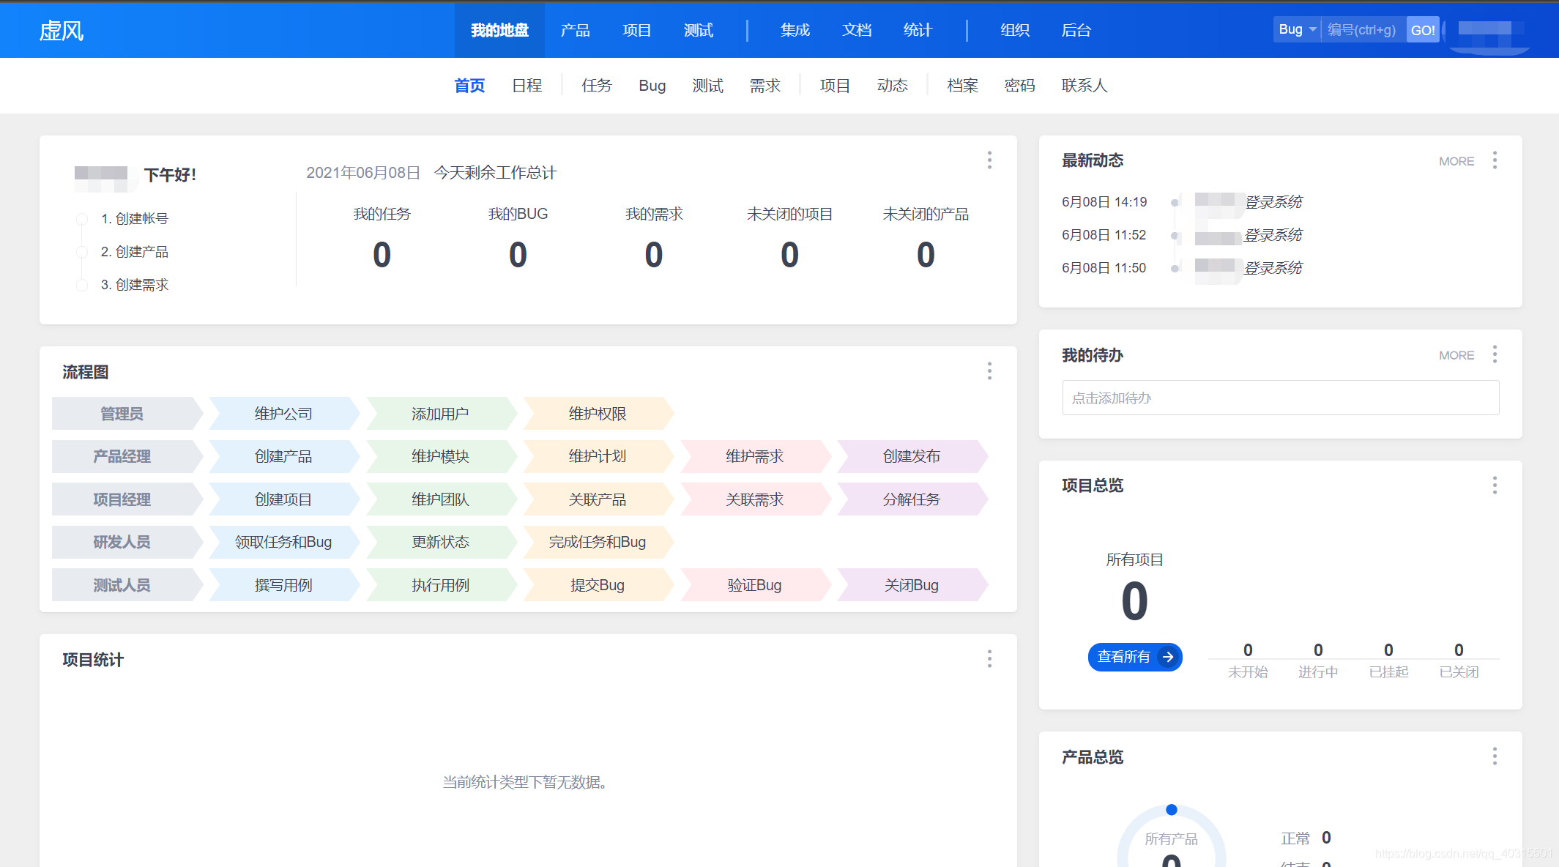Open 组织 in top navigation

(x=1015, y=30)
